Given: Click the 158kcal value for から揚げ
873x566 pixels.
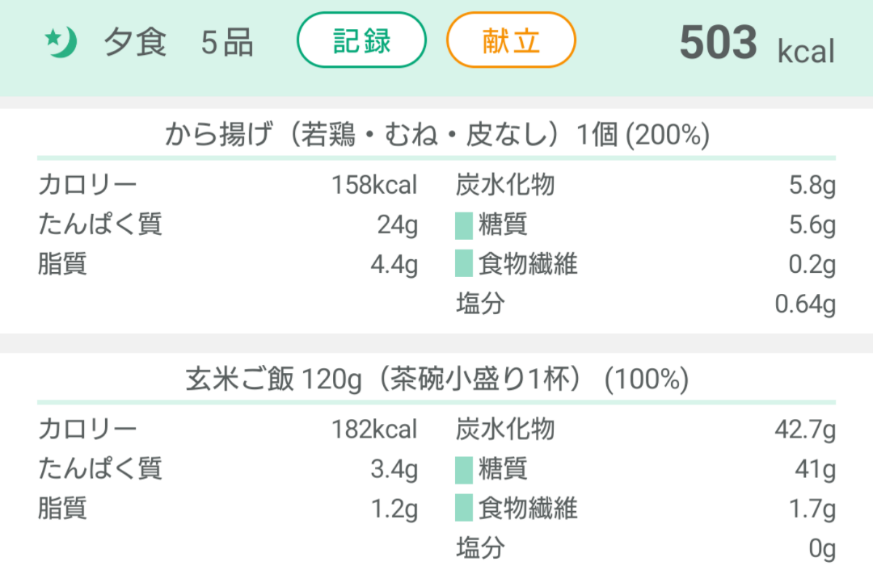Looking at the screenshot, I should 373,186.
